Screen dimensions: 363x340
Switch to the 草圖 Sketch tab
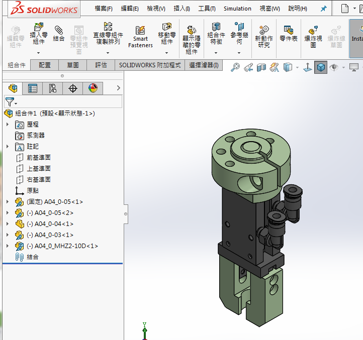click(x=73, y=65)
